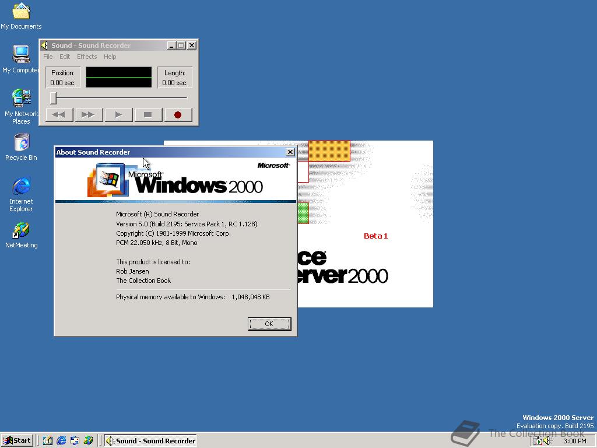Click the Stop button in Sound Recorder

148,115
